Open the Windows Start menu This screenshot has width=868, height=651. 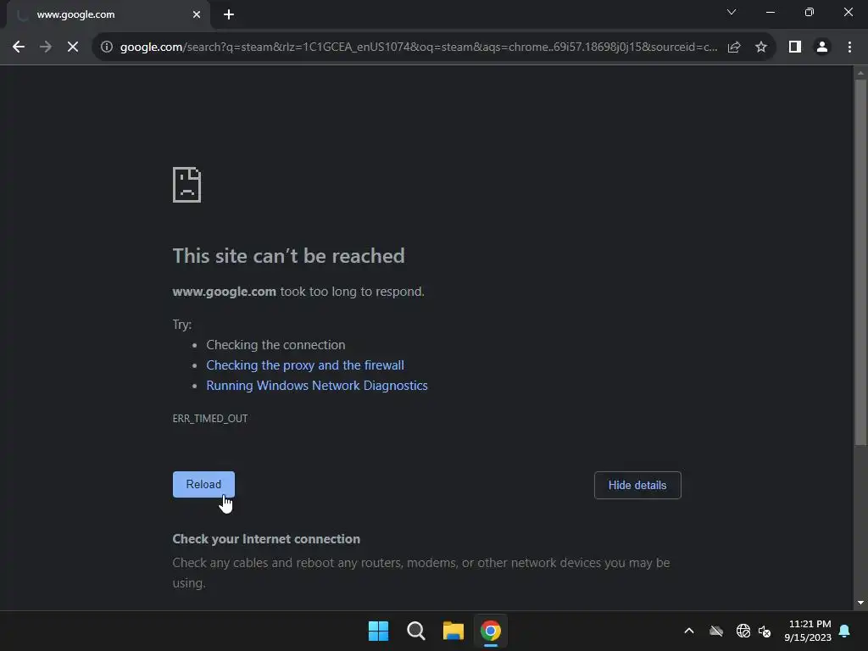coord(379,631)
